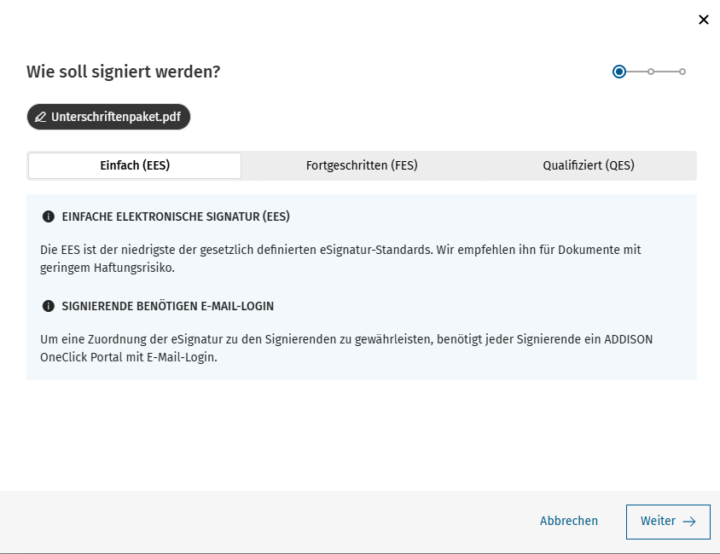
Task: Click the Weiter button
Action: coord(668,522)
